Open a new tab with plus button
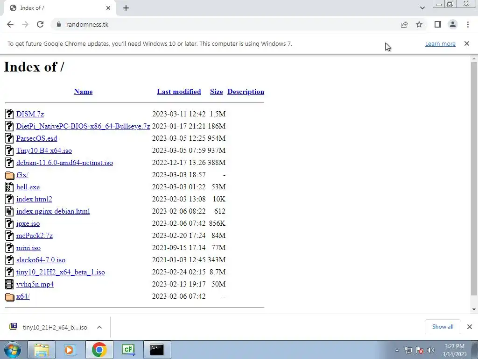478x359 pixels. click(126, 8)
